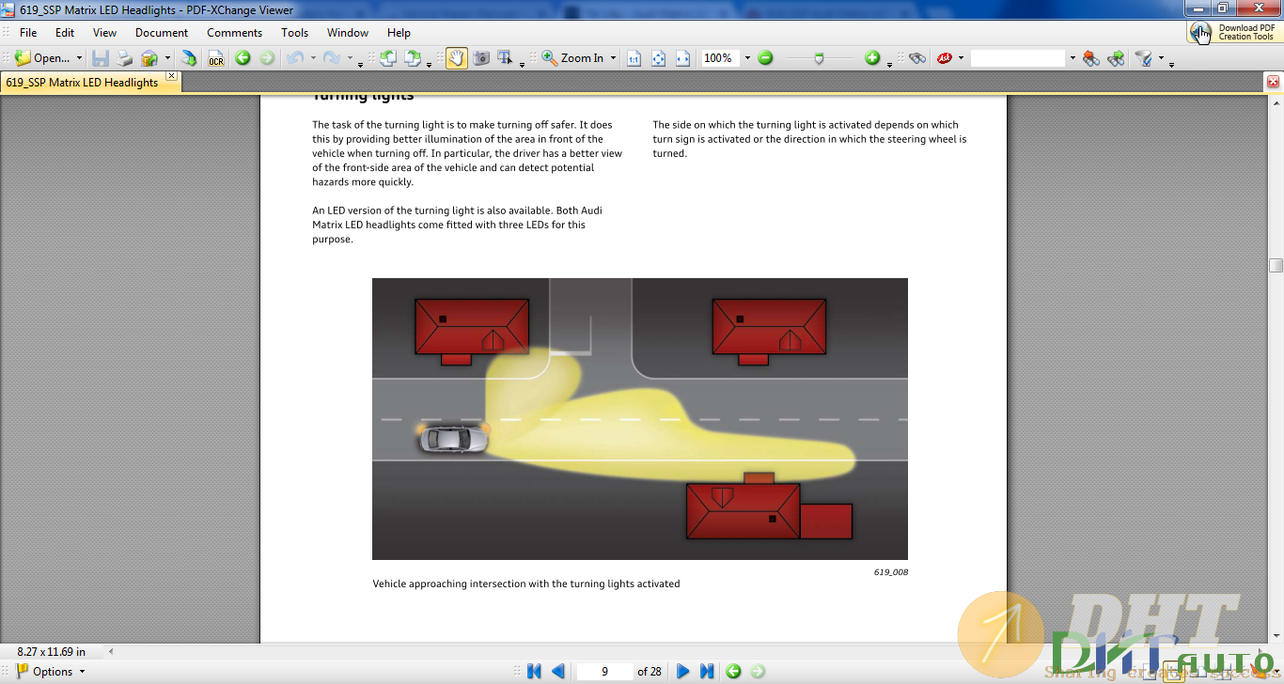The height and width of the screenshot is (684, 1284).
Task: Open the Window menu
Action: pyautogui.click(x=348, y=32)
